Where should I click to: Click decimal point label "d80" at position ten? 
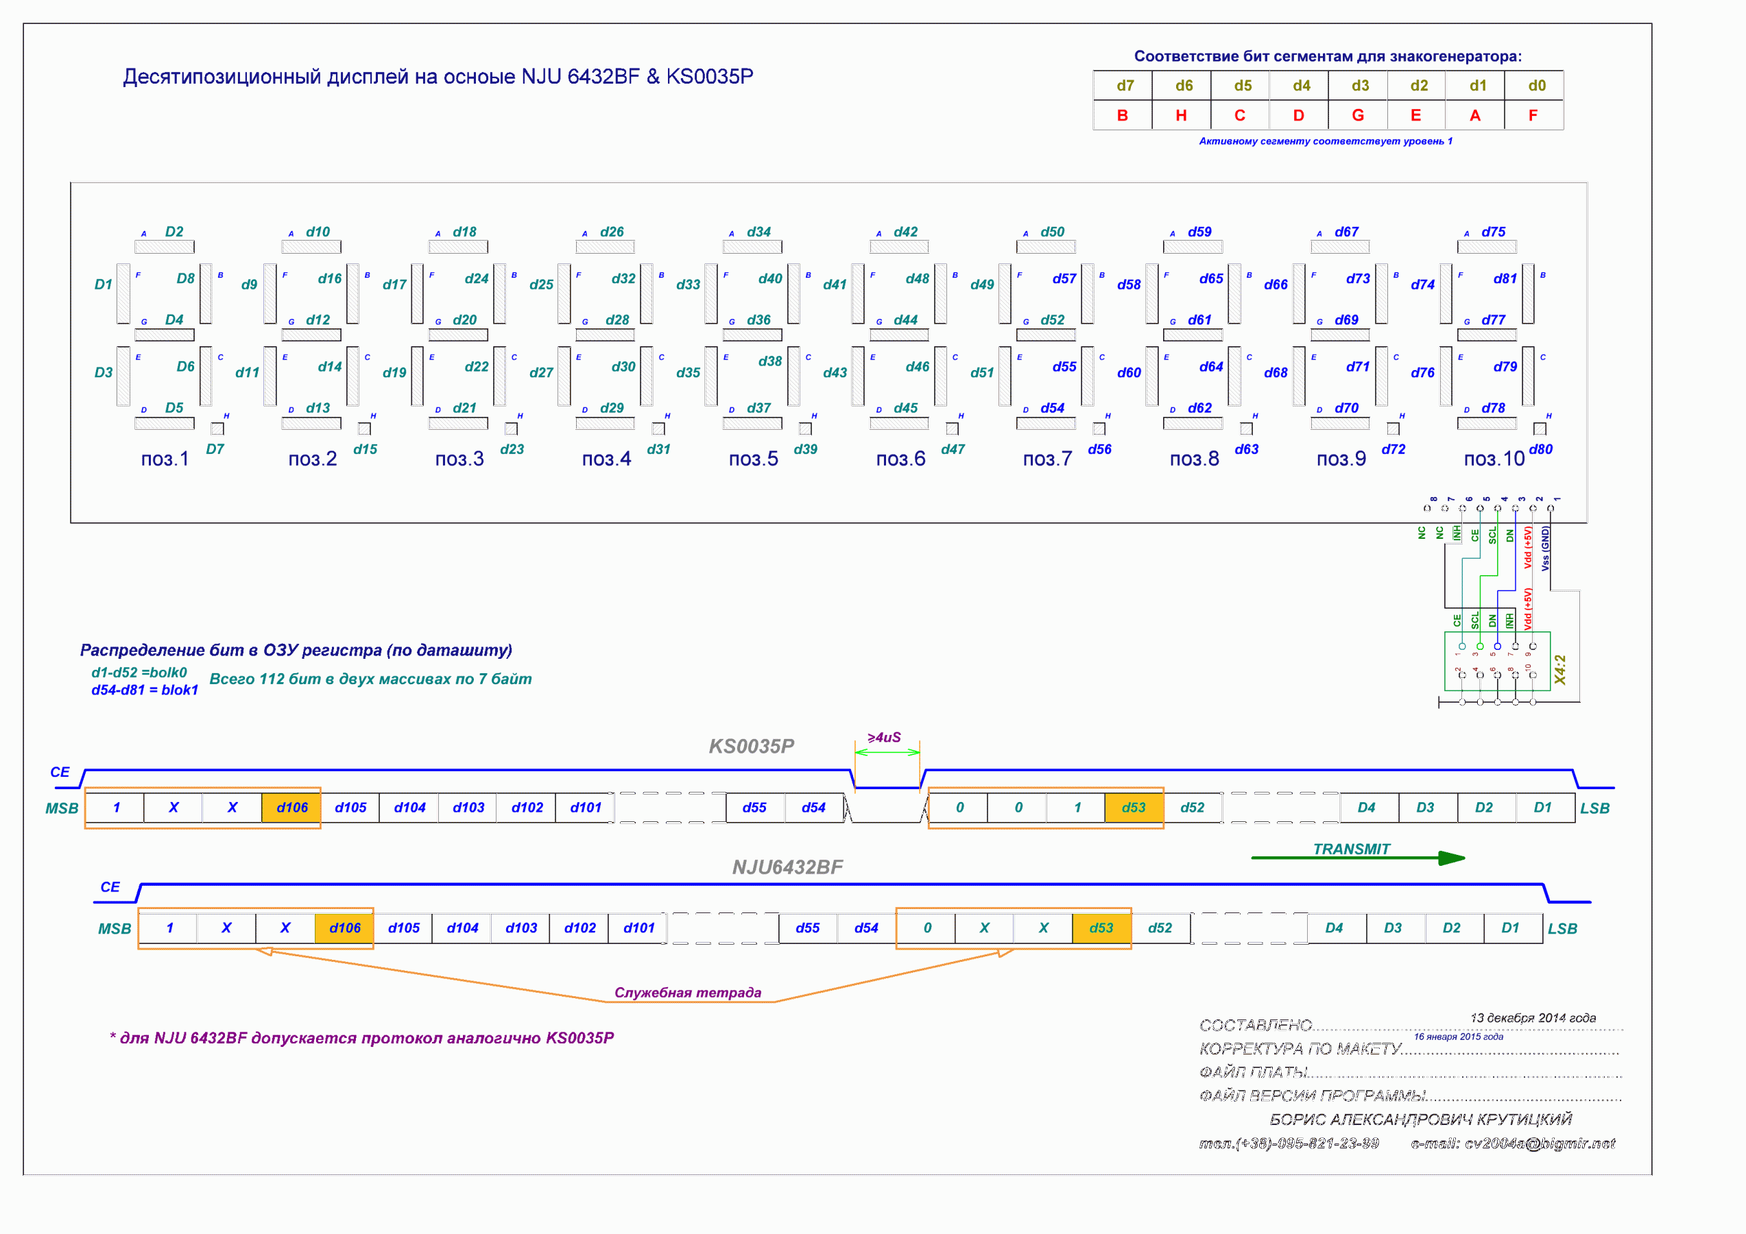point(1541,449)
